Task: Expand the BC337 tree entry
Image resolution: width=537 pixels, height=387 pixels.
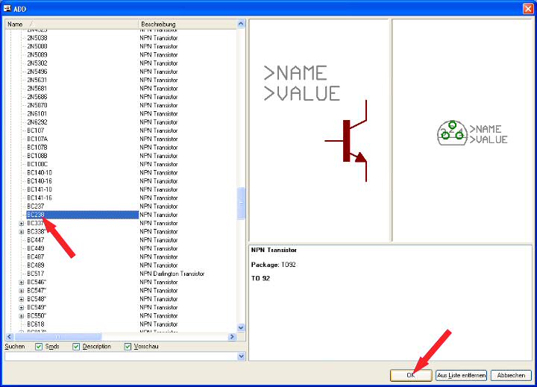Action: click(x=22, y=223)
